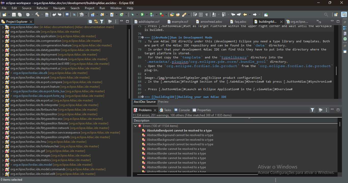Viewport: 348px width, 183px height.
Task: Open the Properties view tab
Action: point(202,110)
